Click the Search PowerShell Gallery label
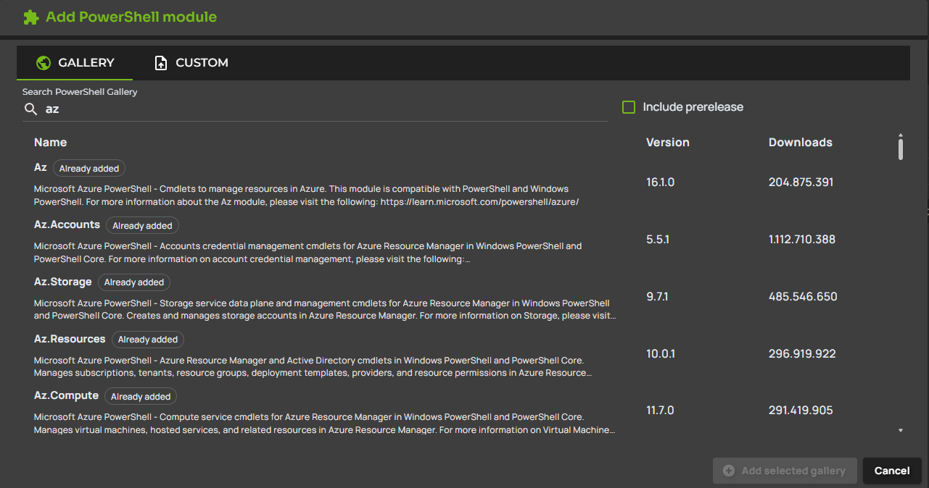 point(80,92)
